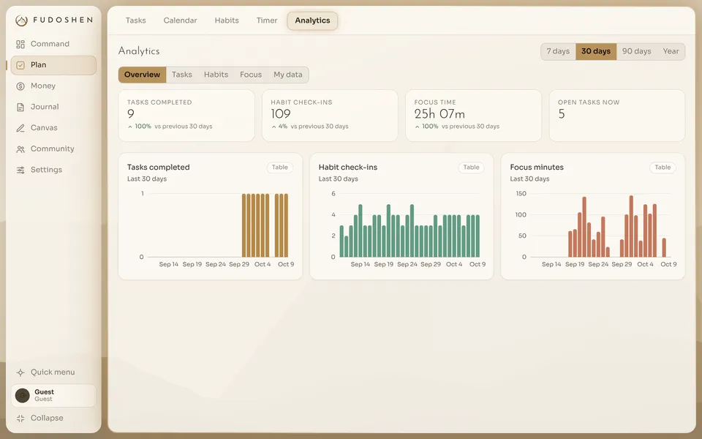Image resolution: width=702 pixels, height=439 pixels.
Task: Click the Focus minutes chart title
Action: pyautogui.click(x=537, y=168)
